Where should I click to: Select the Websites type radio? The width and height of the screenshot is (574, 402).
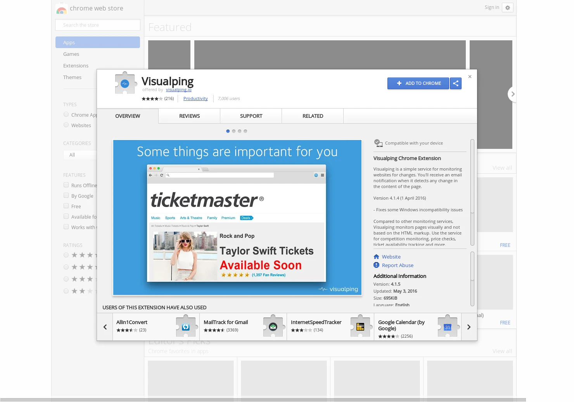pyautogui.click(x=66, y=125)
